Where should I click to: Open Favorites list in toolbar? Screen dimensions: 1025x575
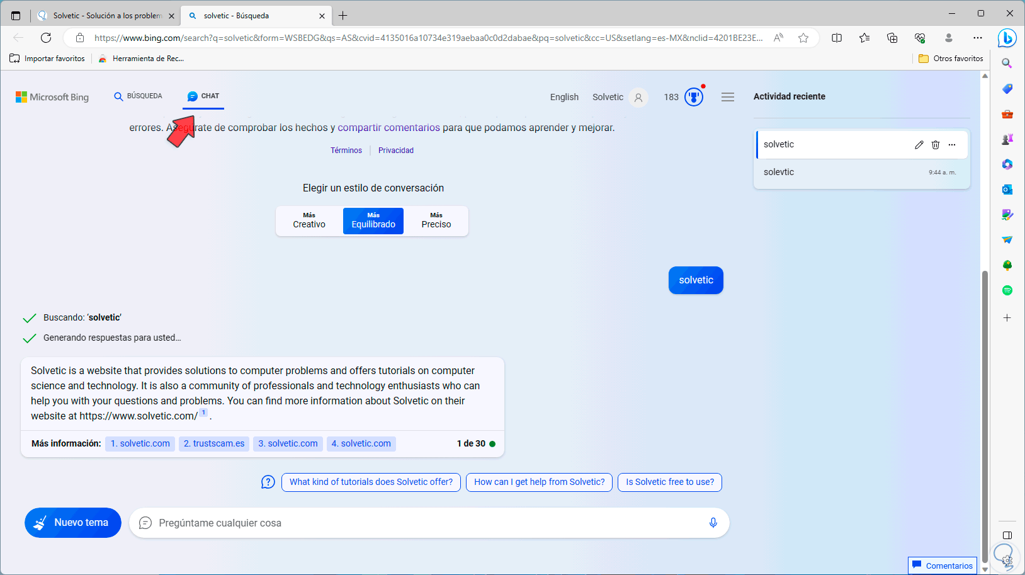point(864,38)
